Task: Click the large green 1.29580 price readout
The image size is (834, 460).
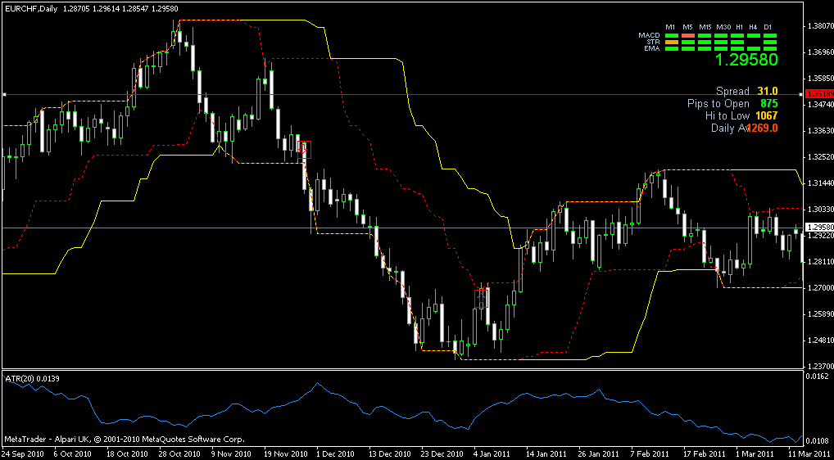Action: tap(747, 60)
